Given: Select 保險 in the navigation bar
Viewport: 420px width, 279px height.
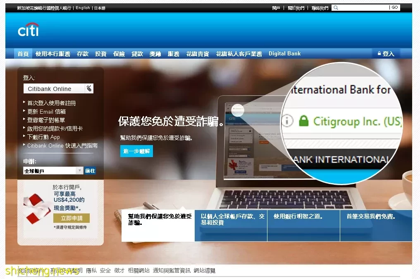Looking at the screenshot, I should (x=119, y=54).
